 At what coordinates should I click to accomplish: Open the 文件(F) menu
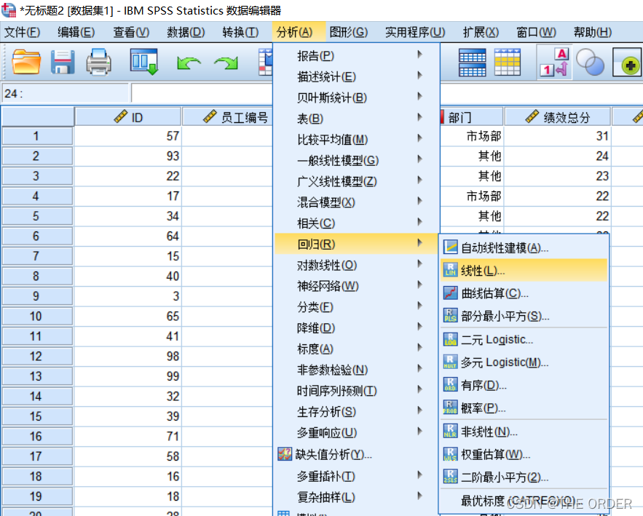[22, 32]
